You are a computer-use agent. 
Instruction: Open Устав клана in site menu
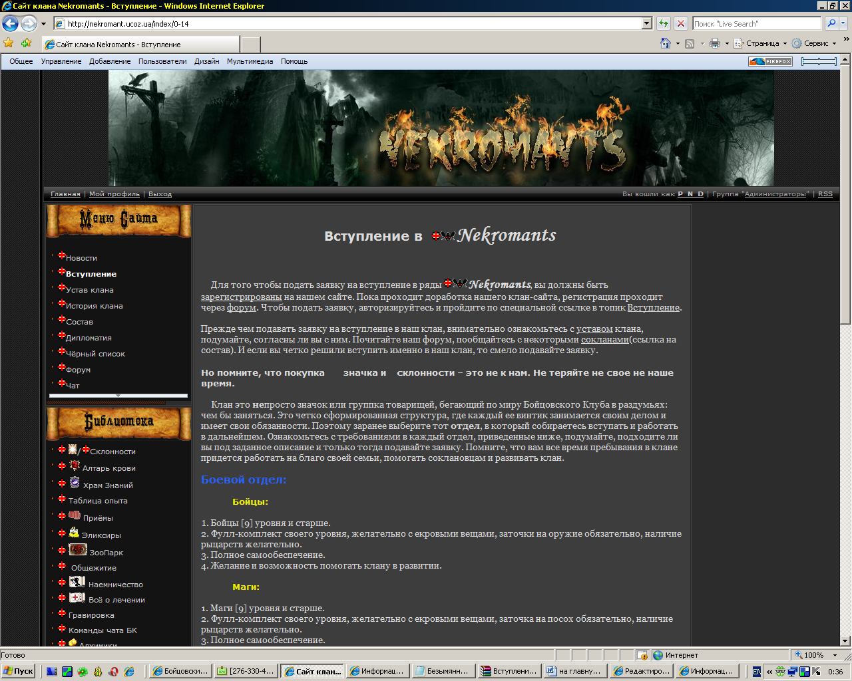89,290
